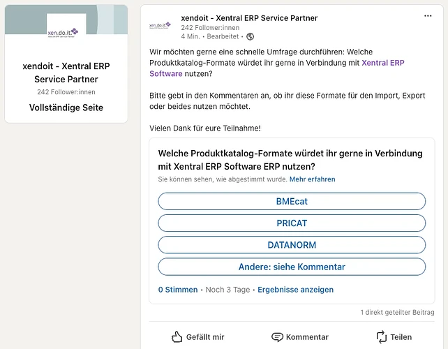The height and width of the screenshot is (349, 448).
Task: Open the Xentral ERP Software link
Action: [277, 68]
